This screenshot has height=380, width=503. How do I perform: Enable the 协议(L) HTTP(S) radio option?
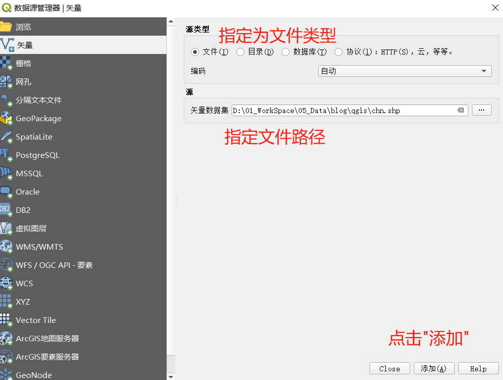338,51
